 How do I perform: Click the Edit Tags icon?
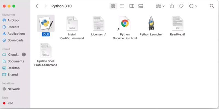181,6
